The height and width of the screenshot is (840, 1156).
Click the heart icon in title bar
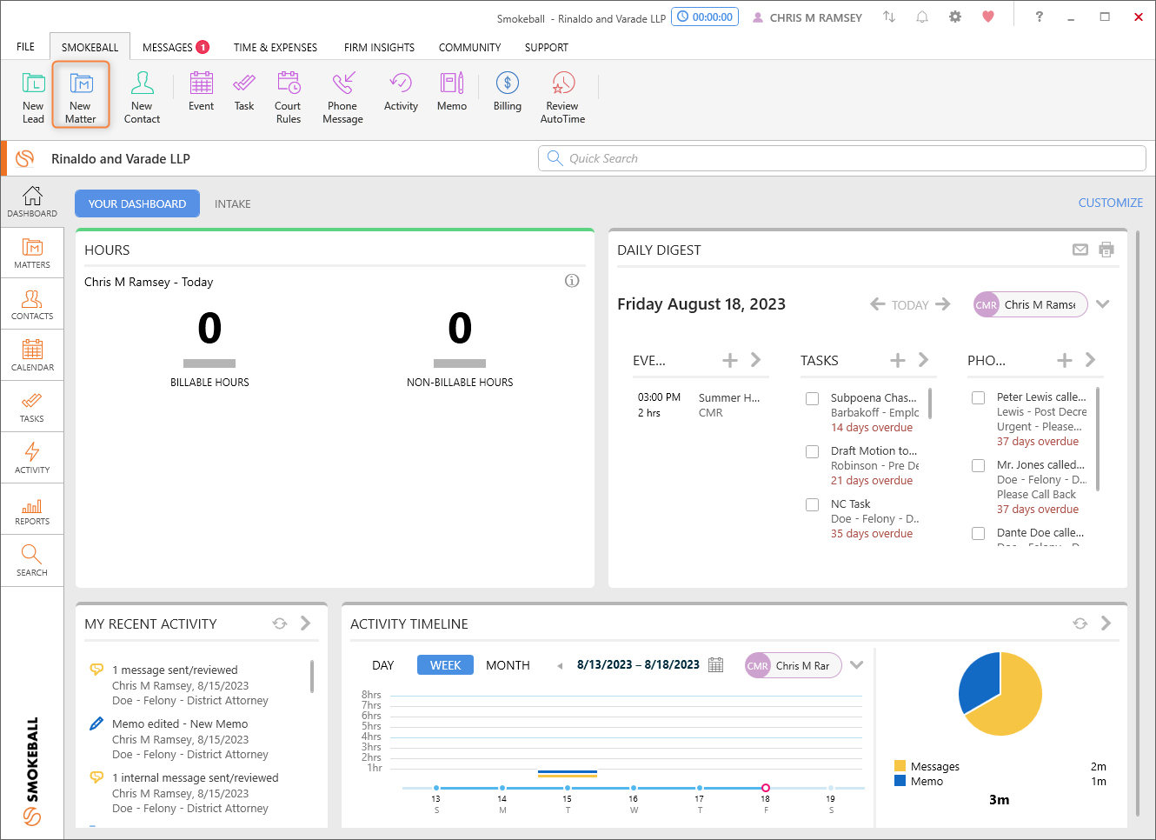pyautogui.click(x=988, y=17)
